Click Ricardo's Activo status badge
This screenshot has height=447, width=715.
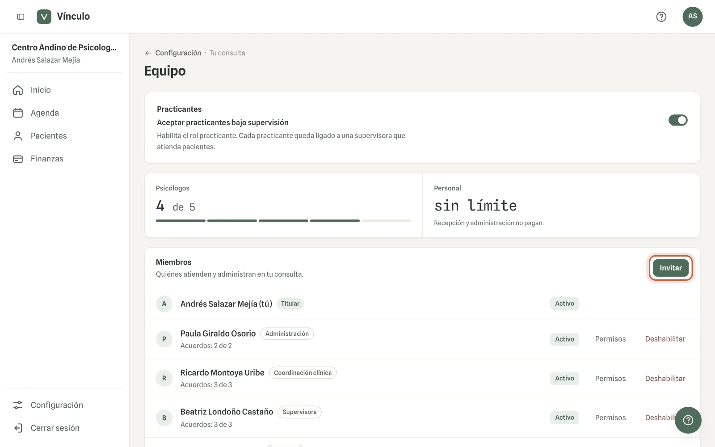click(x=564, y=378)
